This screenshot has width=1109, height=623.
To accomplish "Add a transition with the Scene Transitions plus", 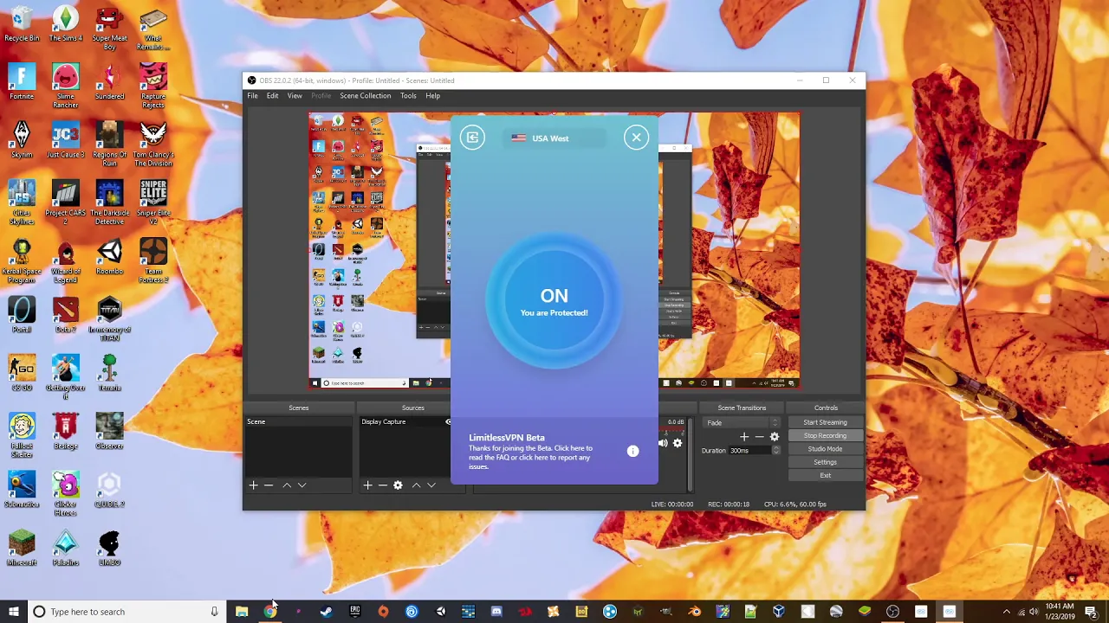I will (743, 437).
